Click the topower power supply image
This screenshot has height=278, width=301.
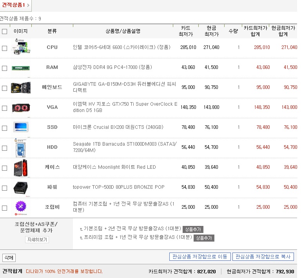(x=21, y=188)
